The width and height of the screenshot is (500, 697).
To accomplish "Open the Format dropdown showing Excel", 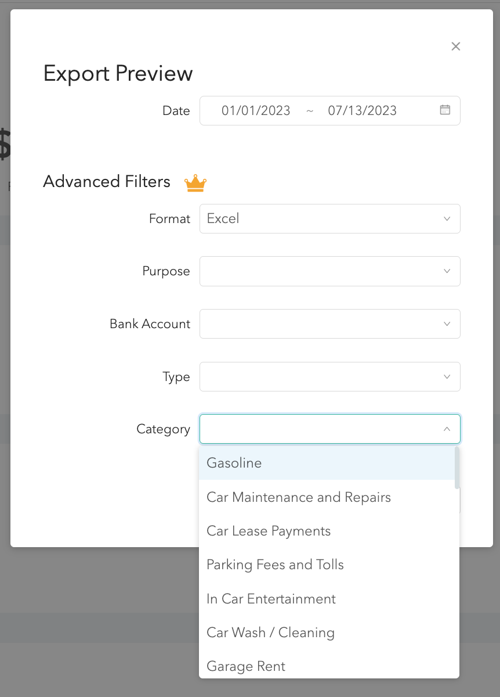I will click(x=330, y=218).
